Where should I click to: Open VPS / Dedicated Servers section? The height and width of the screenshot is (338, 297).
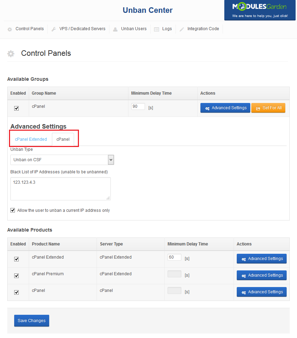point(82,29)
